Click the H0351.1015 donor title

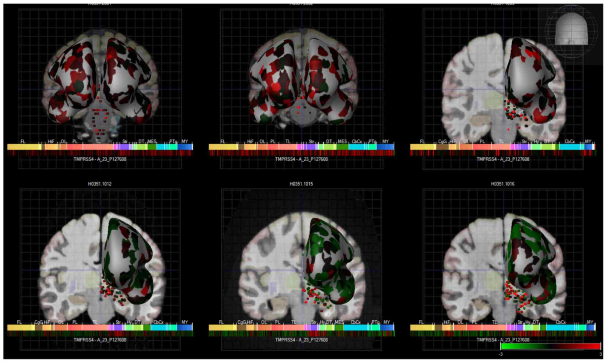tap(301, 184)
